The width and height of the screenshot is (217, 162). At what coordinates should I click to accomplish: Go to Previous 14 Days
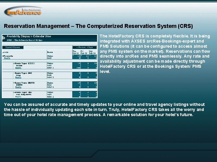(x=85, y=47)
